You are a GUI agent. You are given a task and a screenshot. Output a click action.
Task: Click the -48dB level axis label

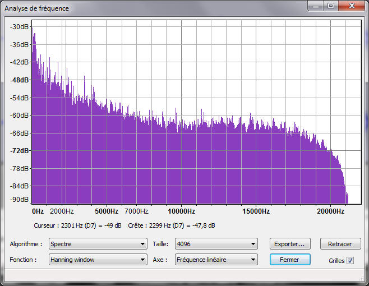(20, 80)
